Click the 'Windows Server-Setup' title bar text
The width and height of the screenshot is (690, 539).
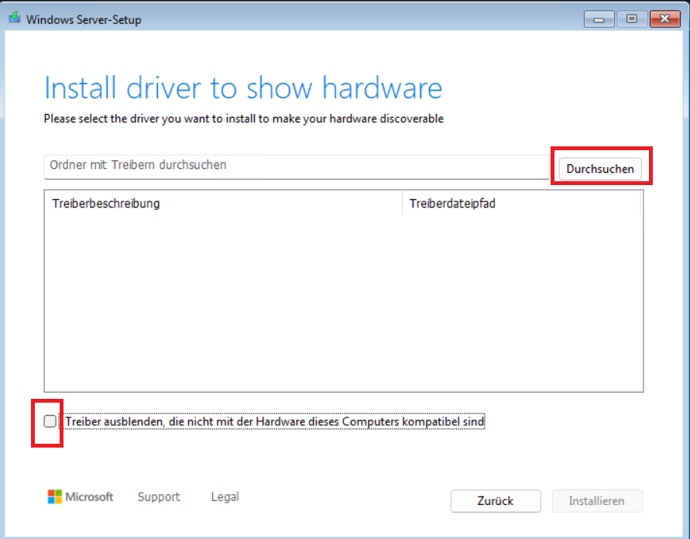pos(84,19)
